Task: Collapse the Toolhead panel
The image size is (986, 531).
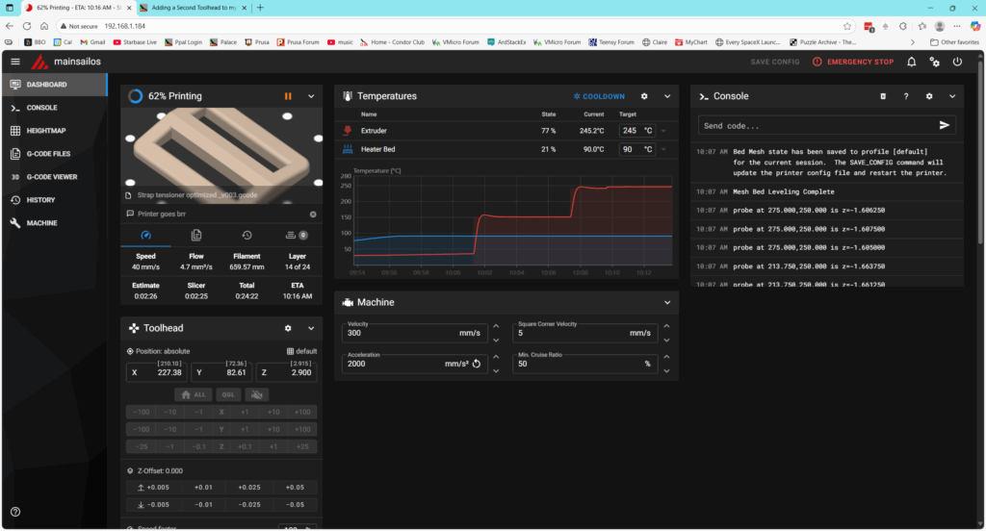Action: (311, 328)
